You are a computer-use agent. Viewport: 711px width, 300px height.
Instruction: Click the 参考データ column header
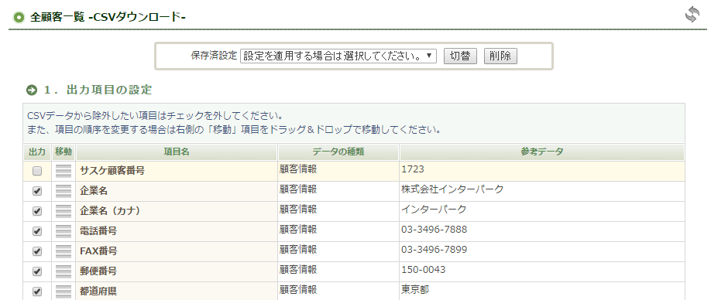pyautogui.click(x=542, y=152)
